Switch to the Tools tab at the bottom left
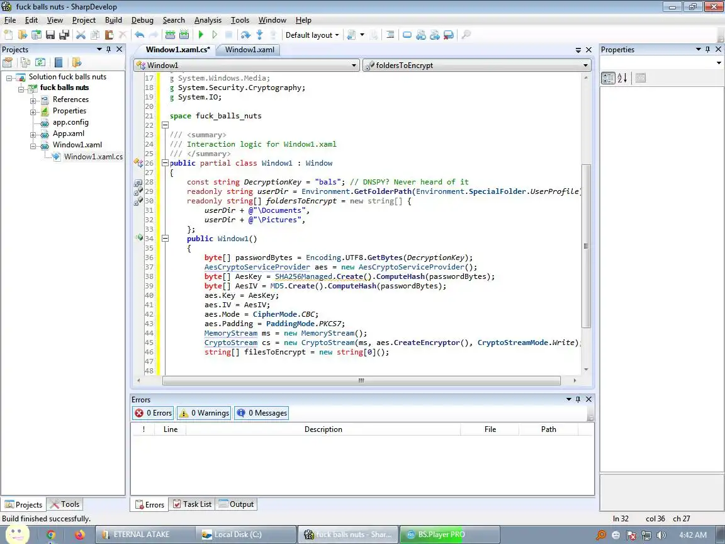Viewport: 725px width, 544px height. tap(65, 504)
